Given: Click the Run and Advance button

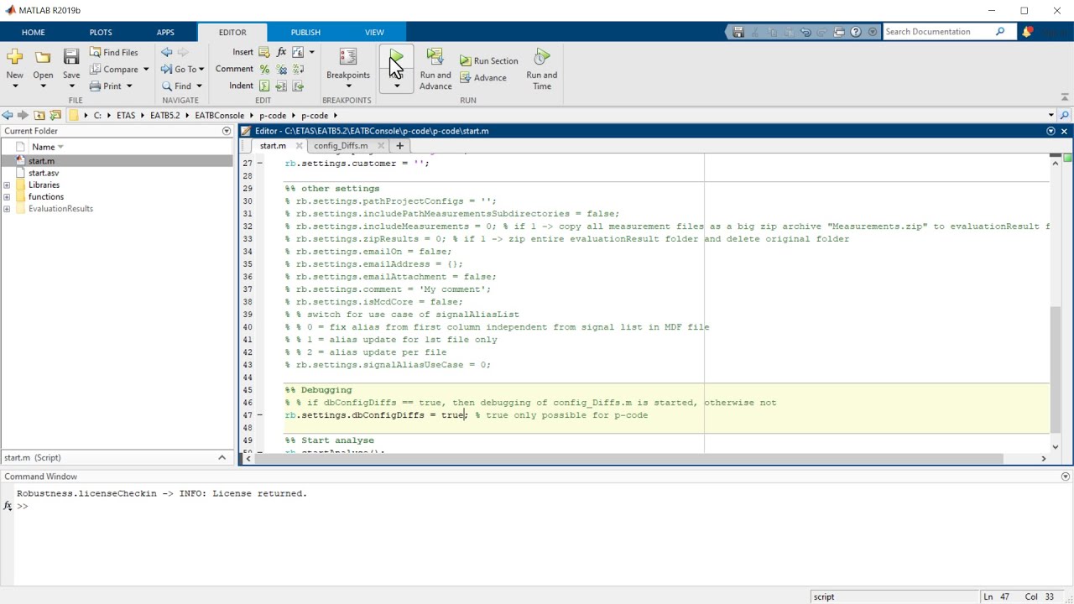Looking at the screenshot, I should click(x=435, y=69).
